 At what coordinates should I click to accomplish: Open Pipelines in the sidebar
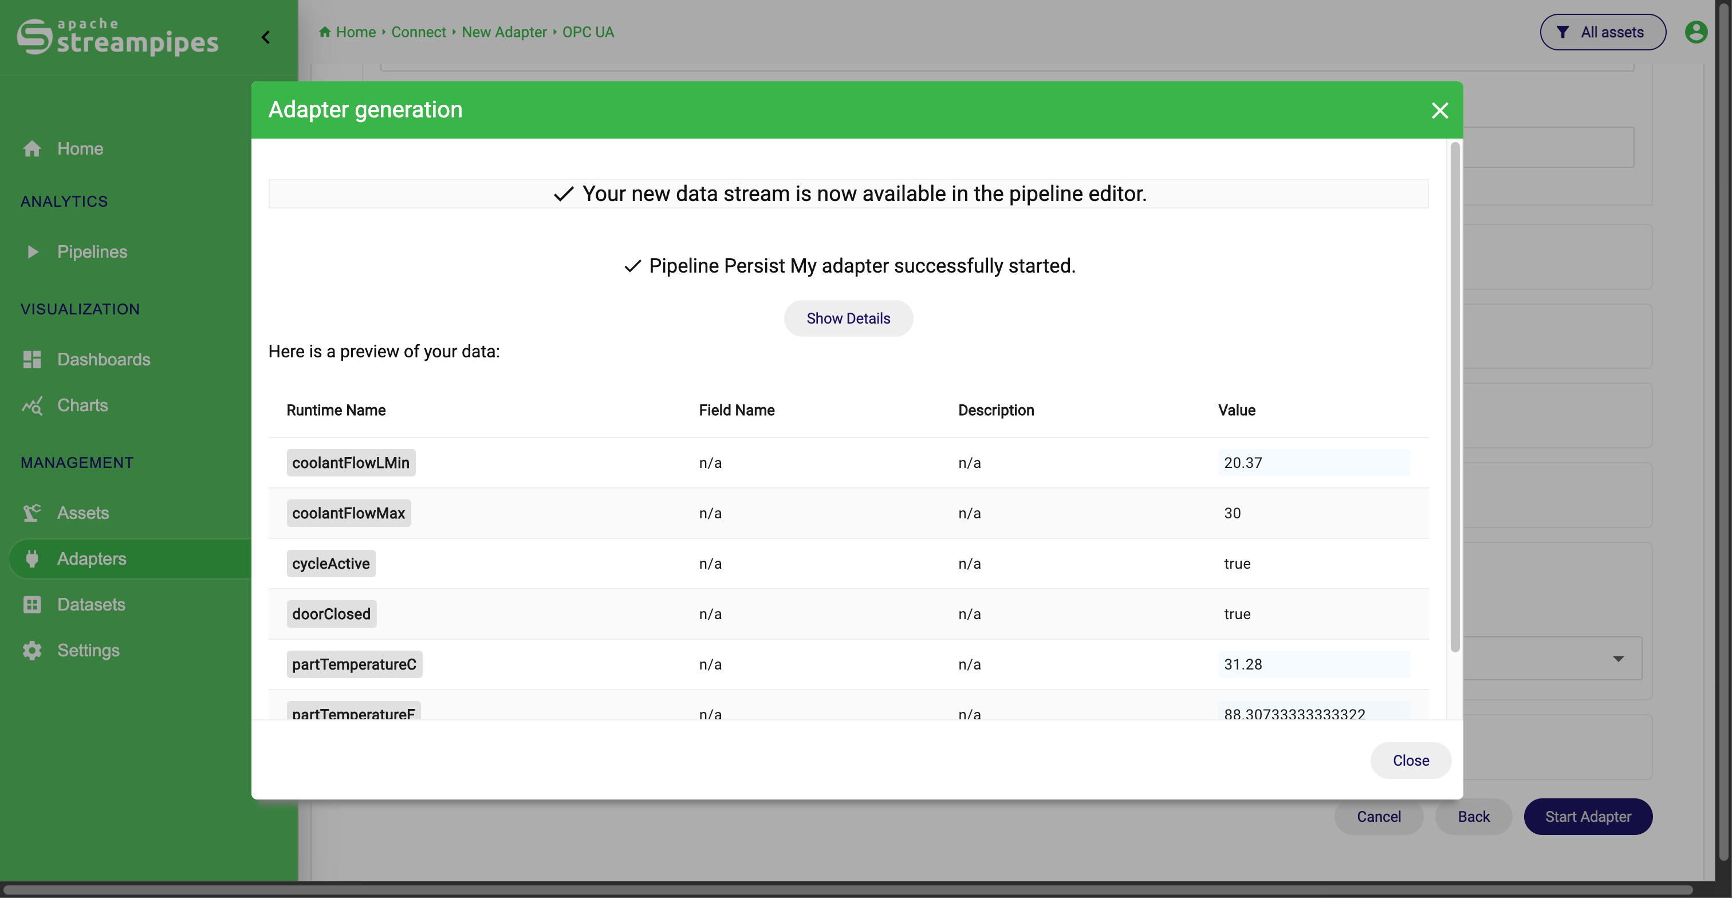pos(92,251)
